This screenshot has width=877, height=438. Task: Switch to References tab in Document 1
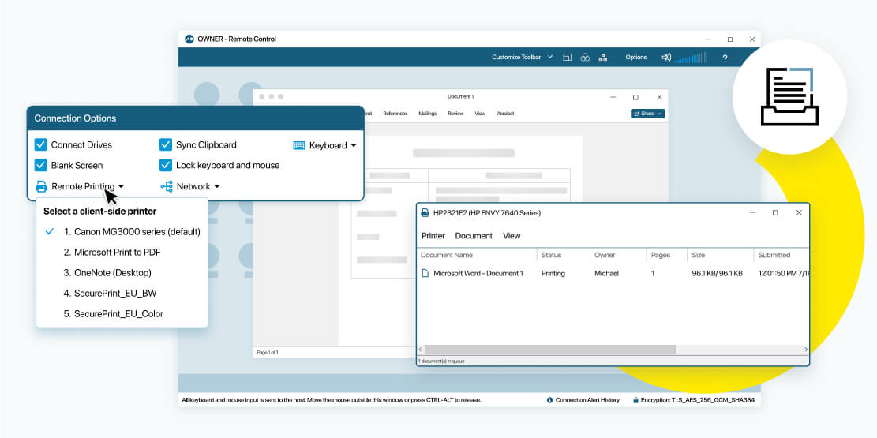395,114
